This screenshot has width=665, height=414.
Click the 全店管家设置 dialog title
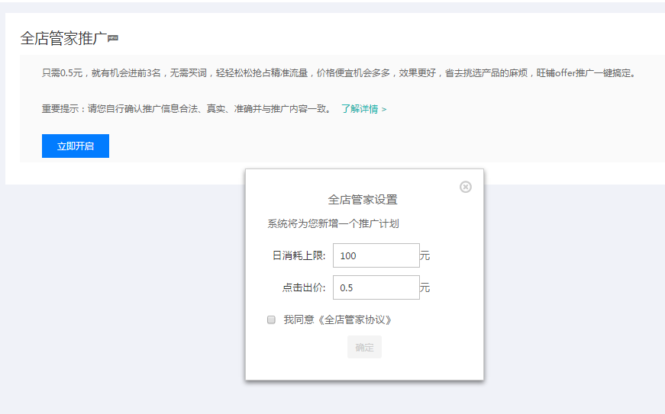(x=363, y=200)
